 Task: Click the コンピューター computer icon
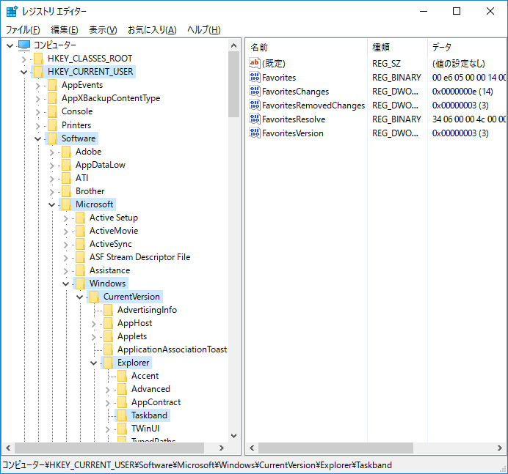click(24, 45)
